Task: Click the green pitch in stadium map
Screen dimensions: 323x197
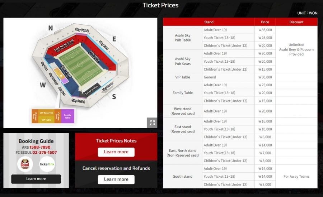Action: [80, 66]
